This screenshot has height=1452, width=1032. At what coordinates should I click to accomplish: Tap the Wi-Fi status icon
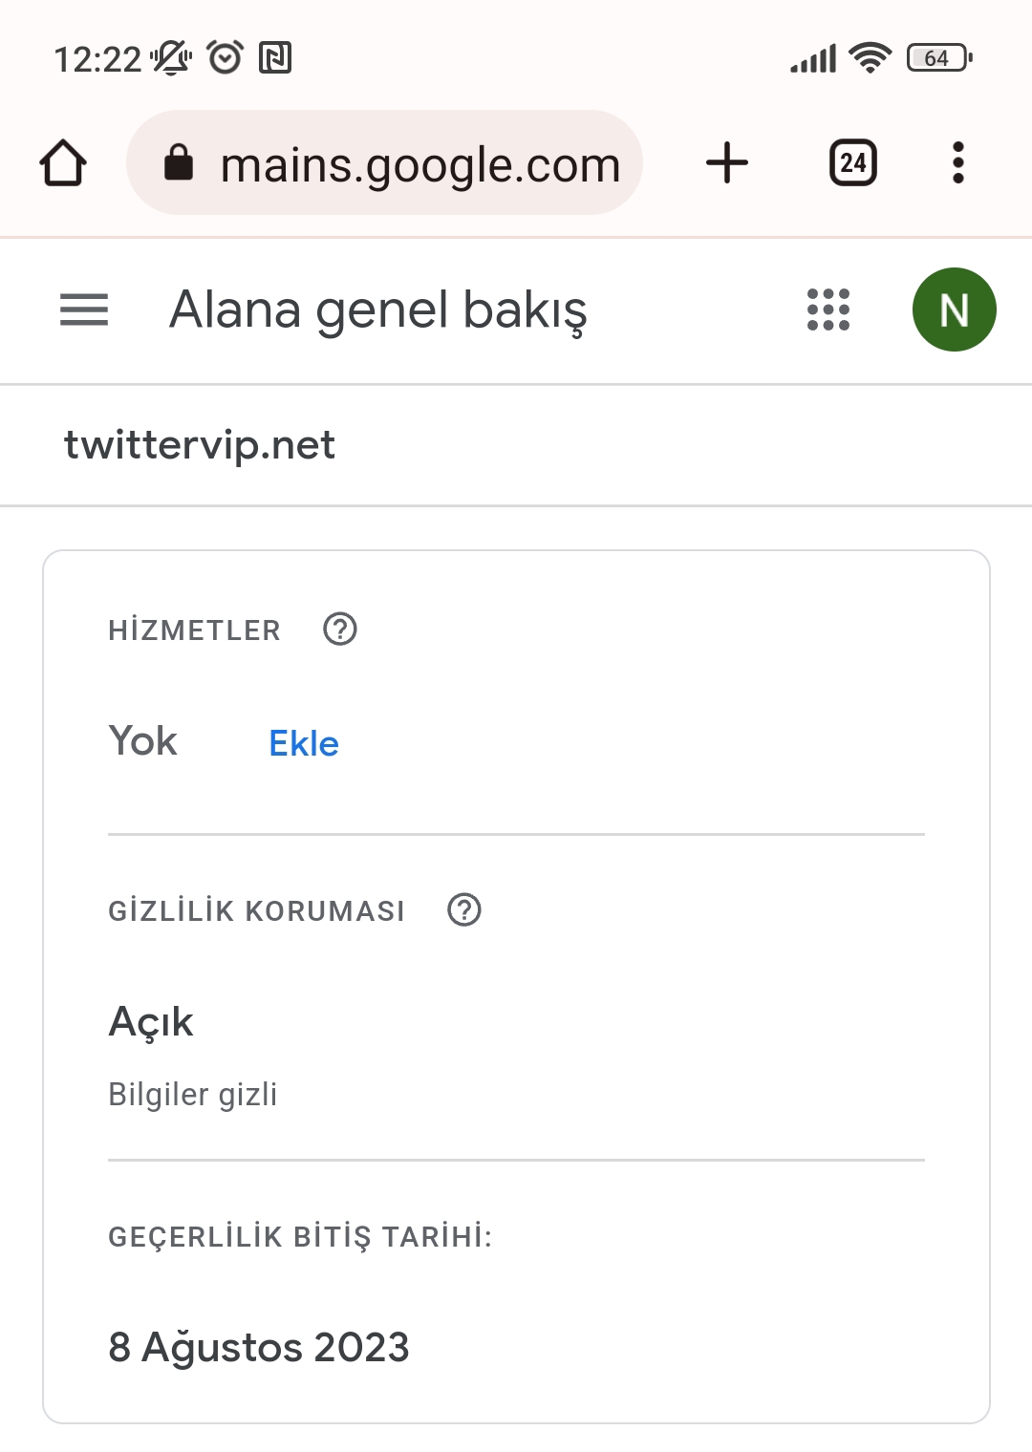click(x=870, y=58)
